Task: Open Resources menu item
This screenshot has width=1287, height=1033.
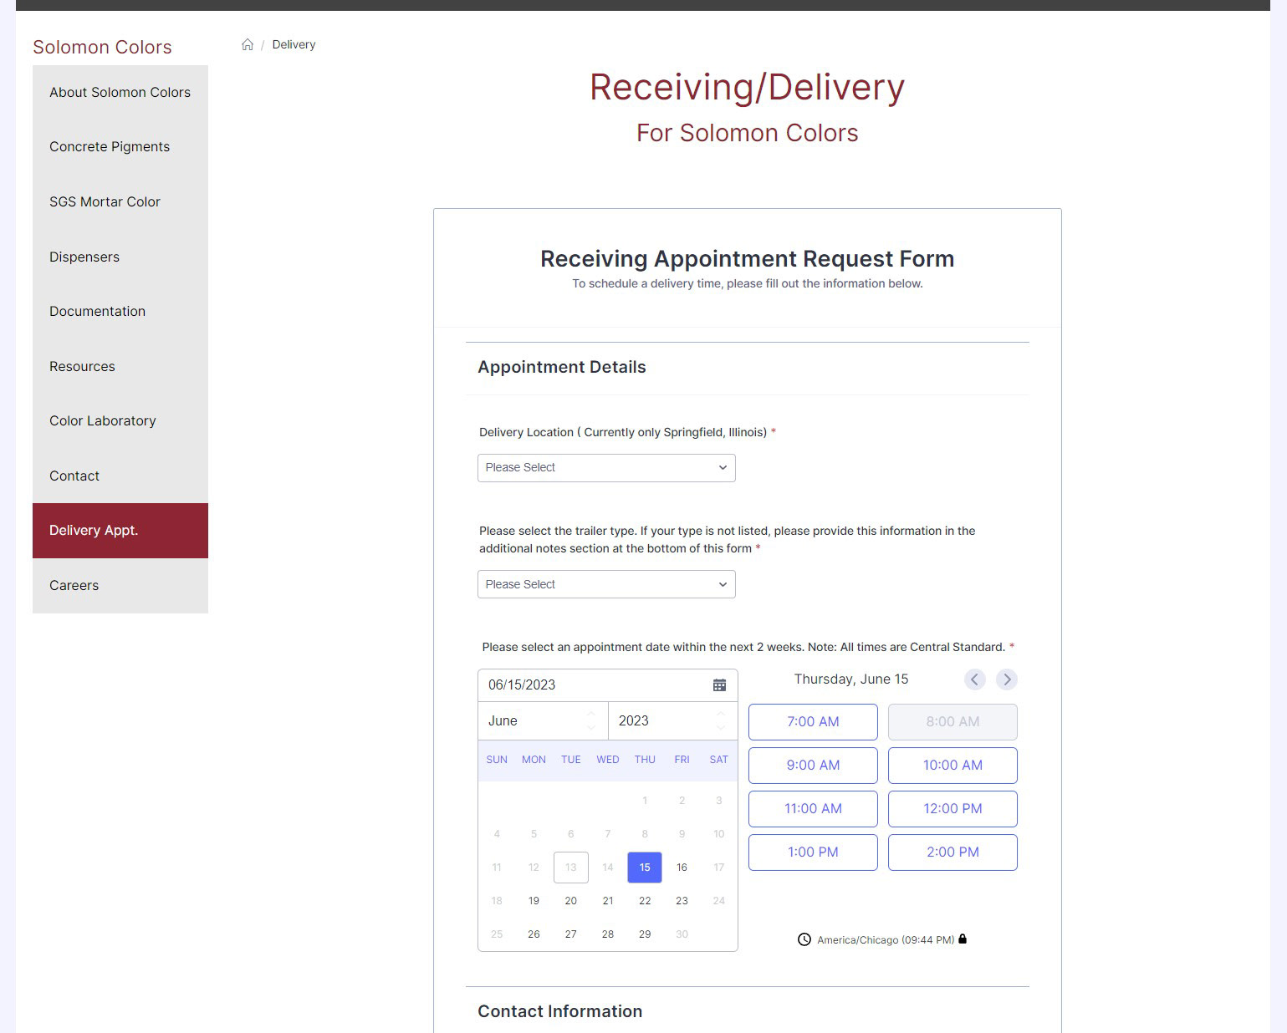Action: point(120,366)
